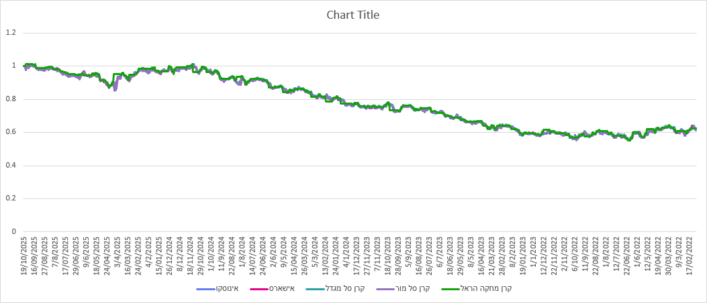Click the 24/01/2024 date label
This screenshot has width=707, height=303.
336,255
